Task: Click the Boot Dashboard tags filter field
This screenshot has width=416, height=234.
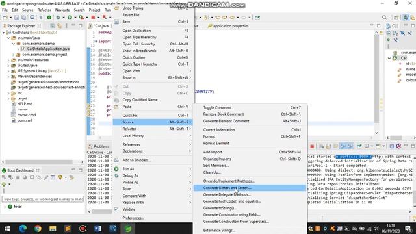Action: pyautogui.click(x=42, y=200)
